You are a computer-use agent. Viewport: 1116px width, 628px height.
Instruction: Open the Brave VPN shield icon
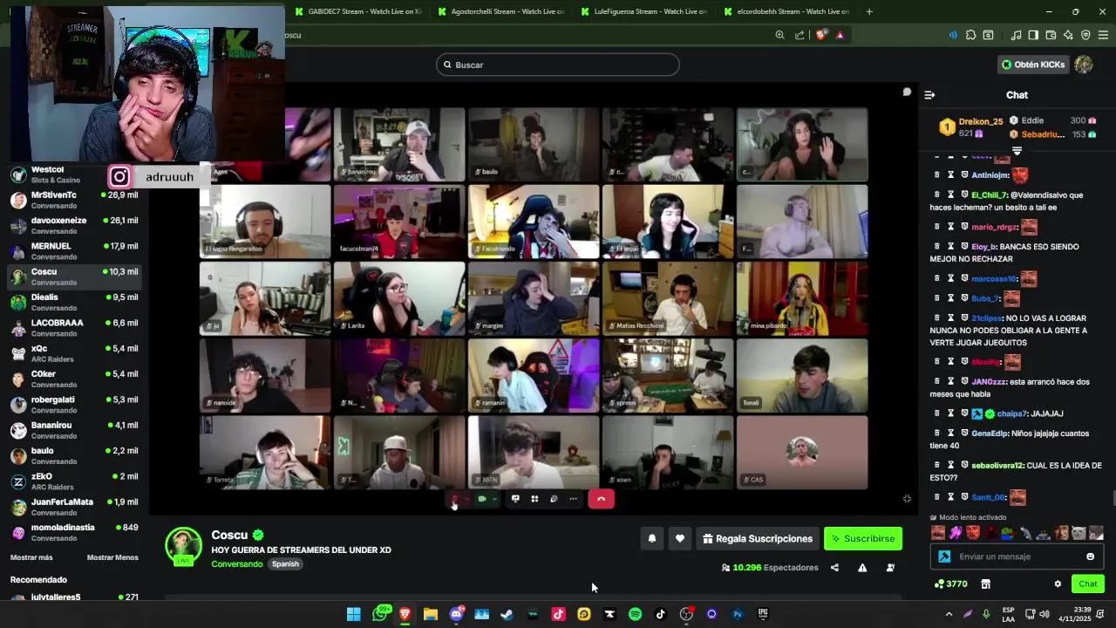(x=1085, y=35)
